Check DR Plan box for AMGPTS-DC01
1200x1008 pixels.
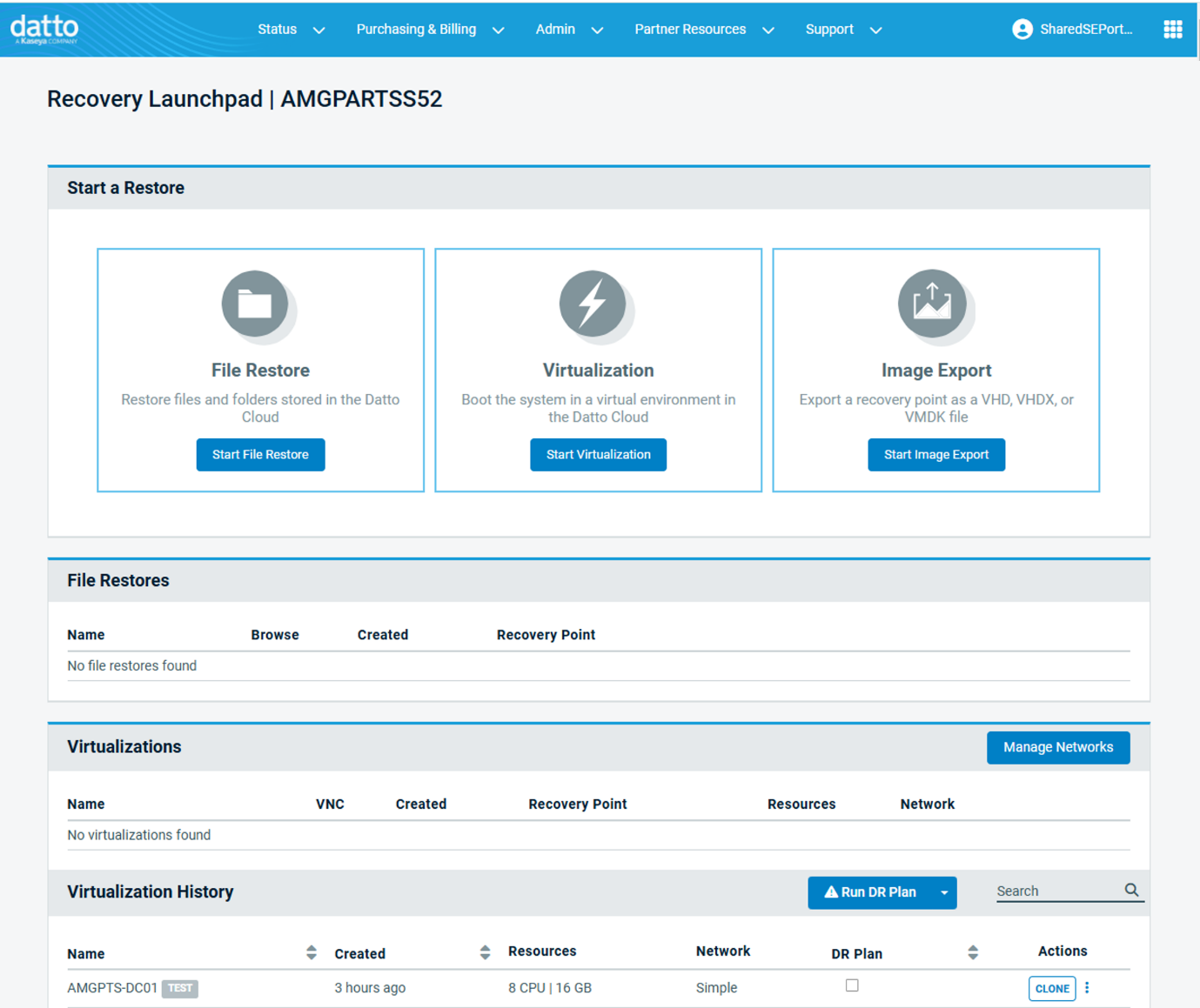click(852, 985)
